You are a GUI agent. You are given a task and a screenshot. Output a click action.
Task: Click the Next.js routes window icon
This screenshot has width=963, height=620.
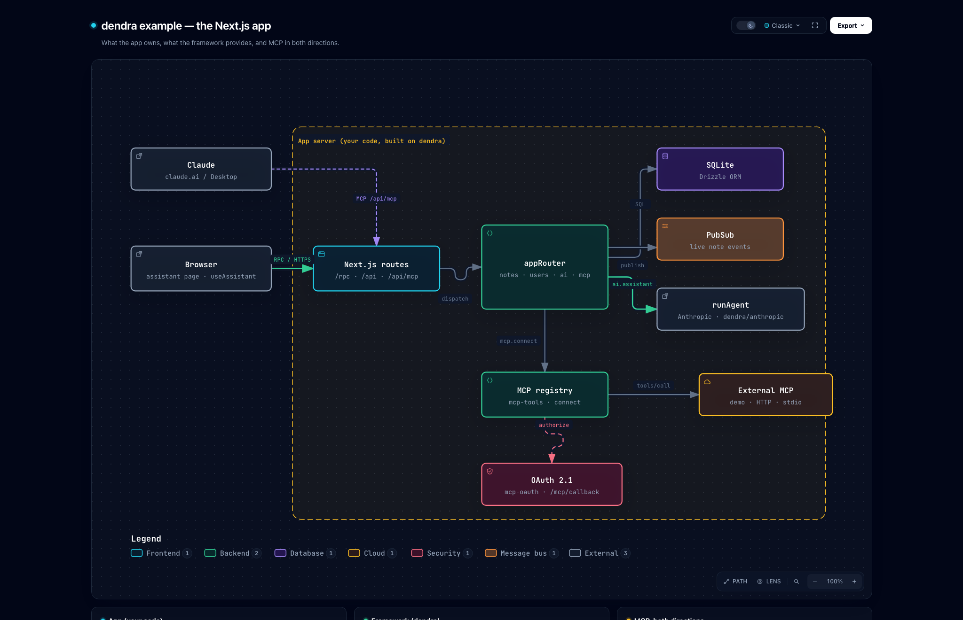pos(322,254)
